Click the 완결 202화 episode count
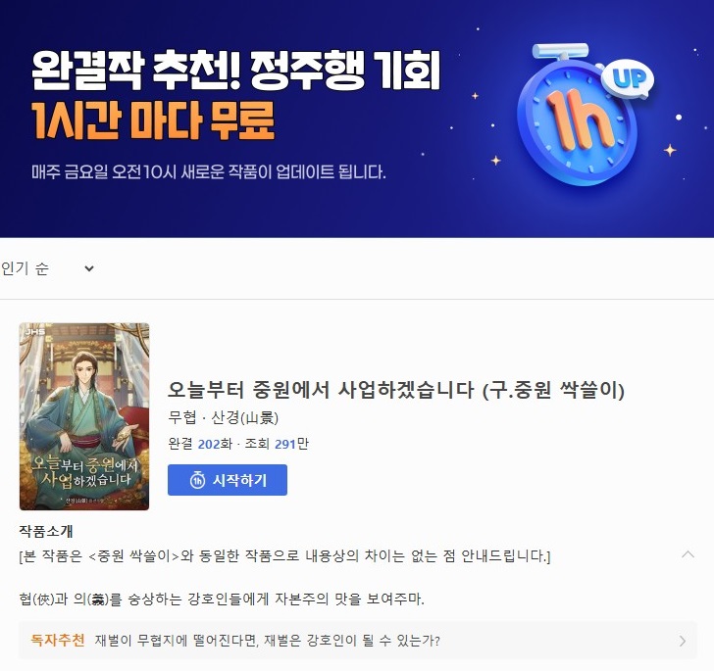Viewport: 714px width, 671px height. pyautogui.click(x=200, y=444)
